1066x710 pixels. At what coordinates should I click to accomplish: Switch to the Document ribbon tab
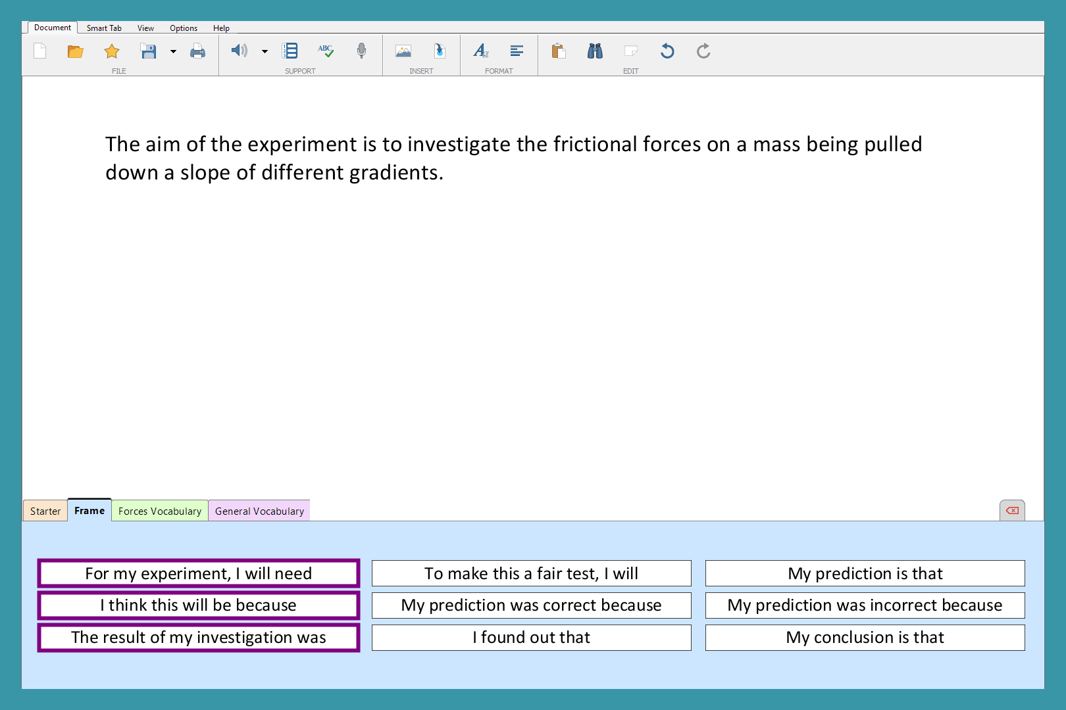(x=53, y=28)
